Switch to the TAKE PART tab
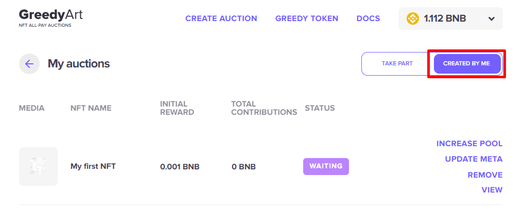The image size is (524, 209). 397,64
